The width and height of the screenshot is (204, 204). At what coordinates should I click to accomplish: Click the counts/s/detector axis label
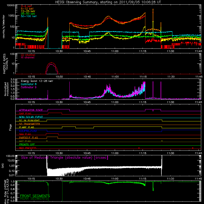point(4,27)
